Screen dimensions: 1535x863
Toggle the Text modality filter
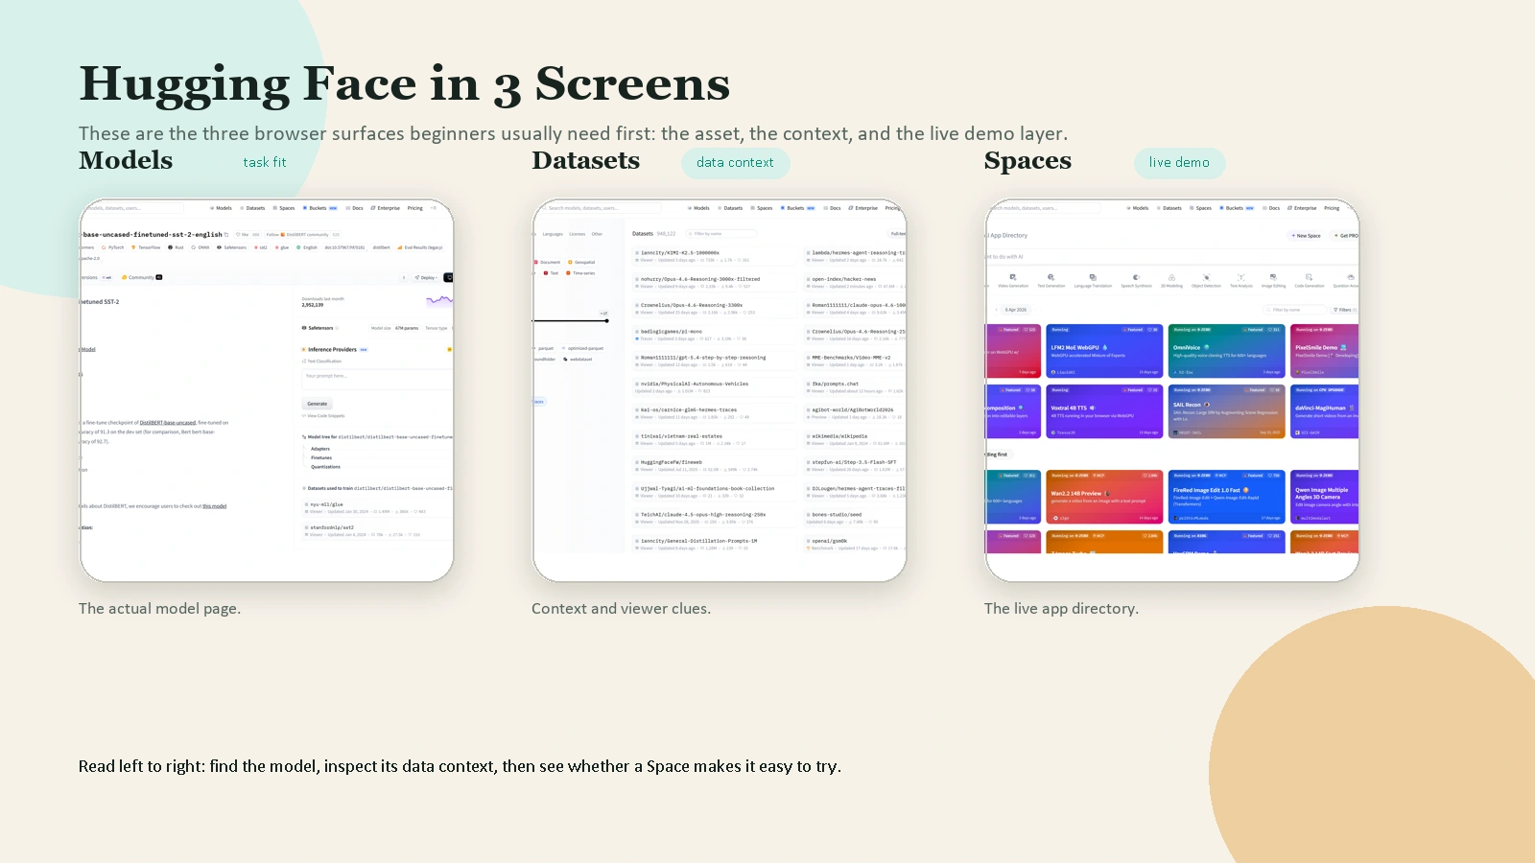551,273
